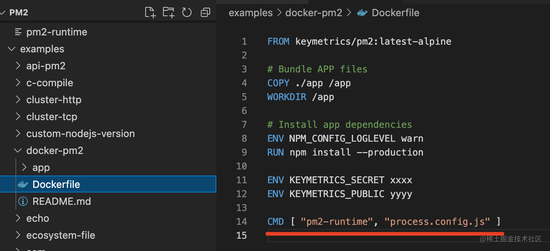Click the New File icon
Viewport: 550px width, 251px height.
click(x=150, y=13)
